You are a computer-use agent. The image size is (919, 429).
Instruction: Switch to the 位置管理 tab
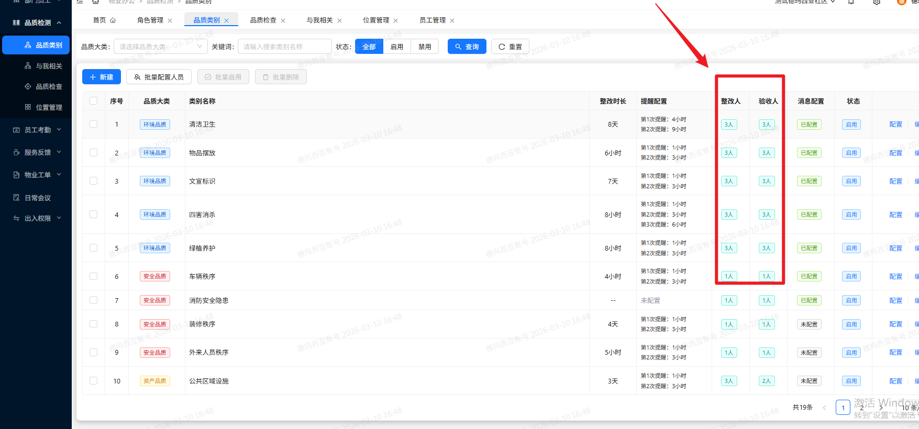tap(375, 20)
